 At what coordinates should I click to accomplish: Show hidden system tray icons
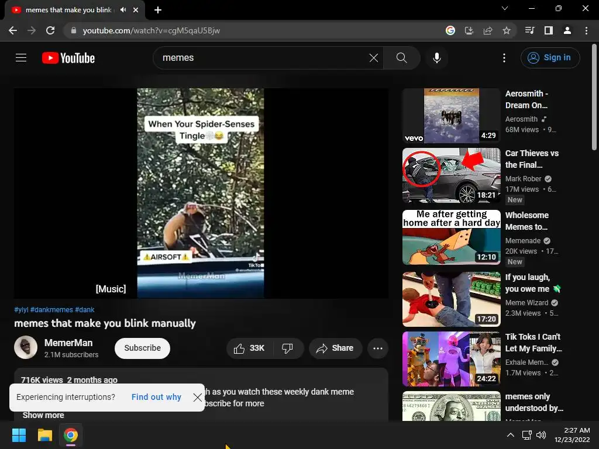pos(510,435)
